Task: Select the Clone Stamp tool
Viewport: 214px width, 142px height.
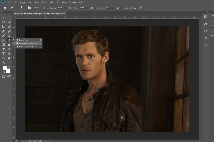Action: click(9, 36)
